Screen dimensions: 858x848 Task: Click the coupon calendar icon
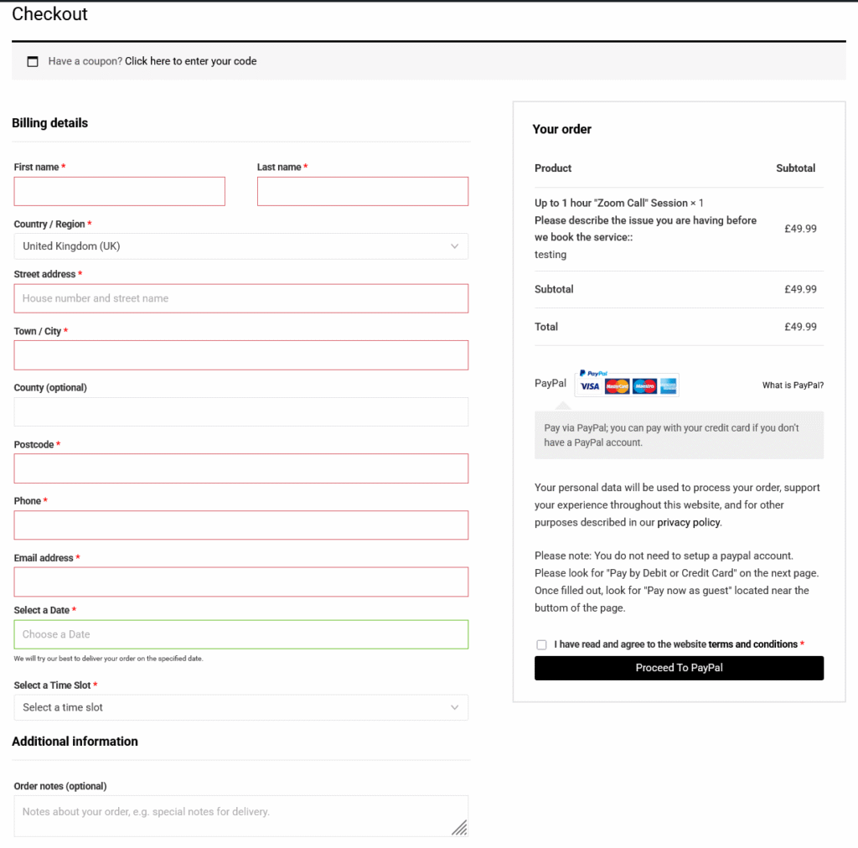[33, 61]
